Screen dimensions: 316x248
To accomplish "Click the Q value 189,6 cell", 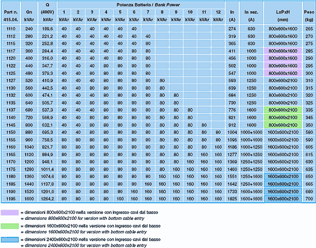I will point(47,29).
